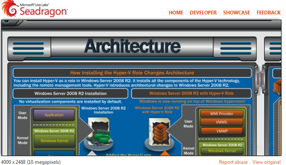Click the server icon with green disks

[x=99, y=134]
